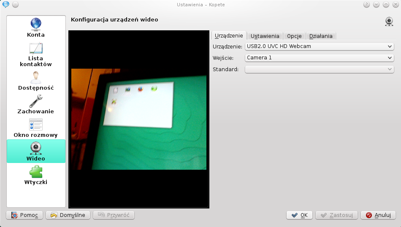Click the webcam icon in the header corner
Viewport: 401px width, 227px height.
click(389, 21)
